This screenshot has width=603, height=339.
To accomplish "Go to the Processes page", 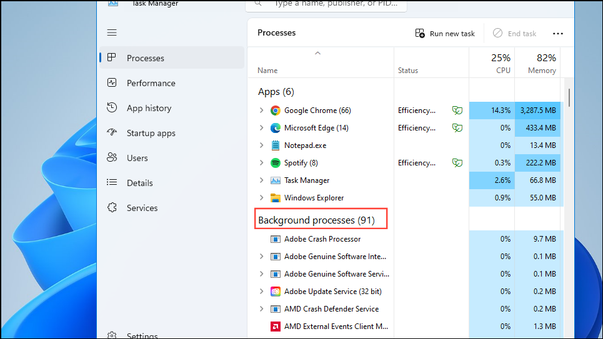I will click(172, 58).
